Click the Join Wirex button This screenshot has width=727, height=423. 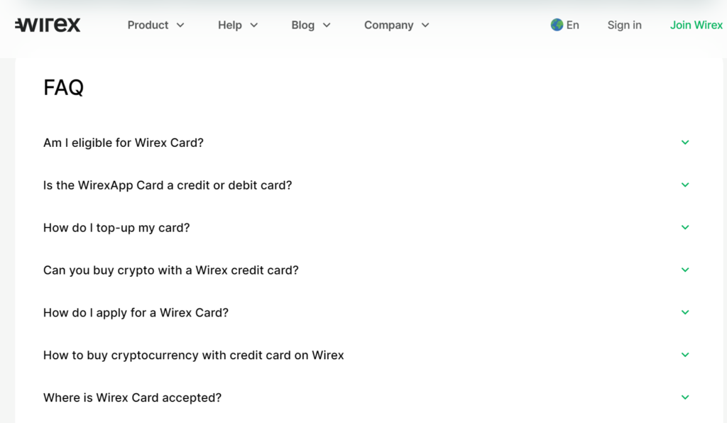click(696, 25)
